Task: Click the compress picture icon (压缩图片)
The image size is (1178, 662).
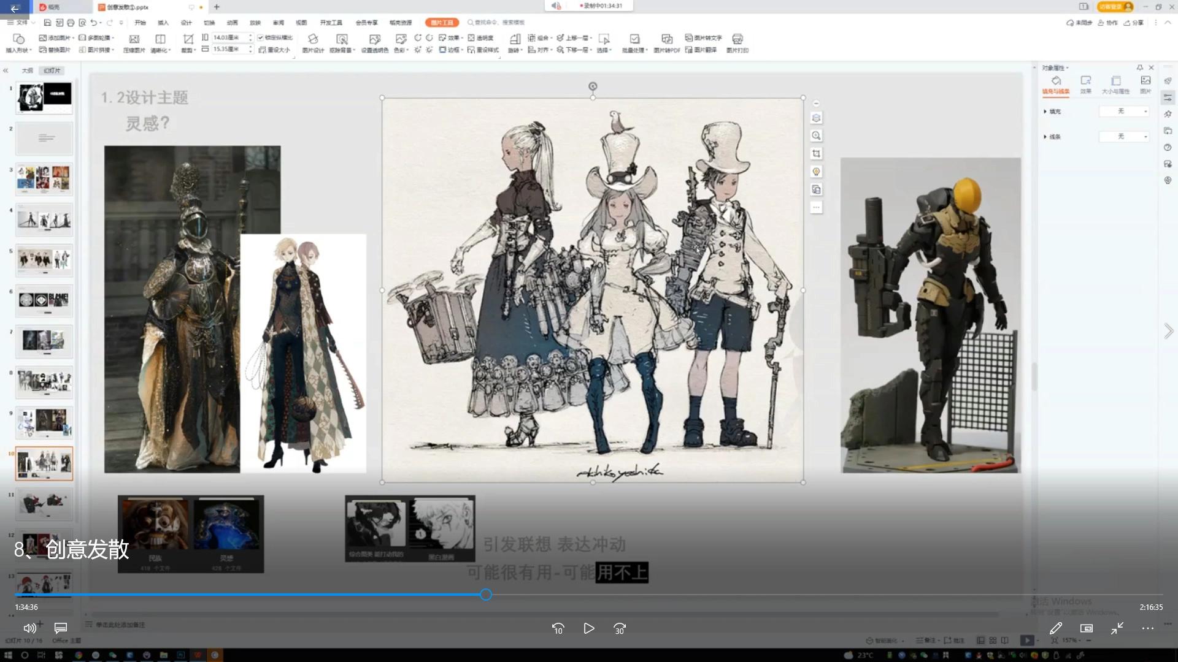Action: [134, 40]
